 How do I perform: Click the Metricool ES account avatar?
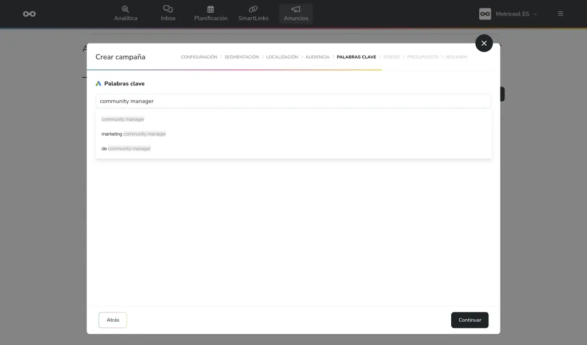(x=485, y=14)
